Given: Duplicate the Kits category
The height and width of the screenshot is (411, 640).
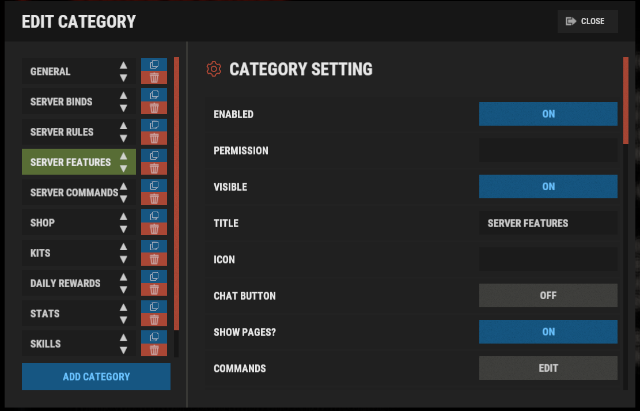Looking at the screenshot, I should 154,246.
